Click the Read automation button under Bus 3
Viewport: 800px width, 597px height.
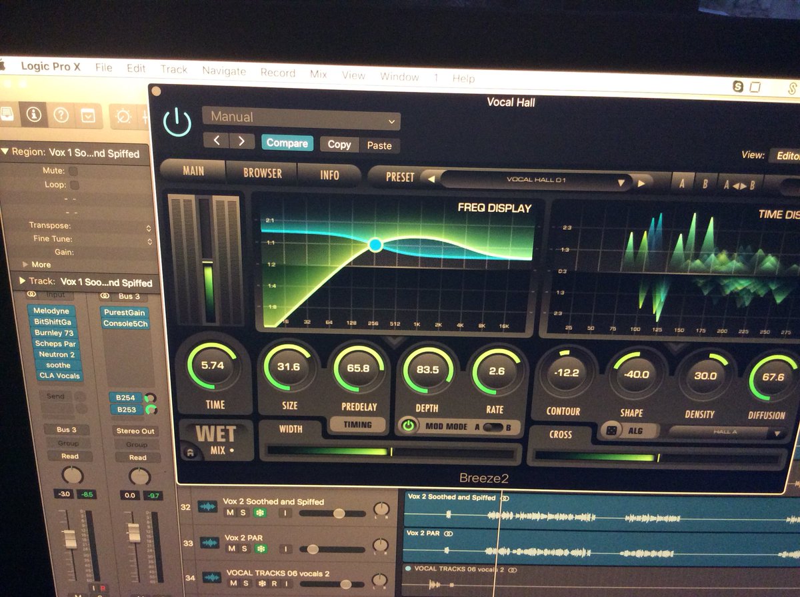[69, 456]
